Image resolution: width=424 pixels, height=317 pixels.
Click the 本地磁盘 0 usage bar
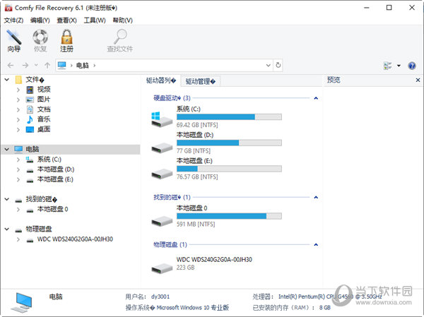[229, 216]
